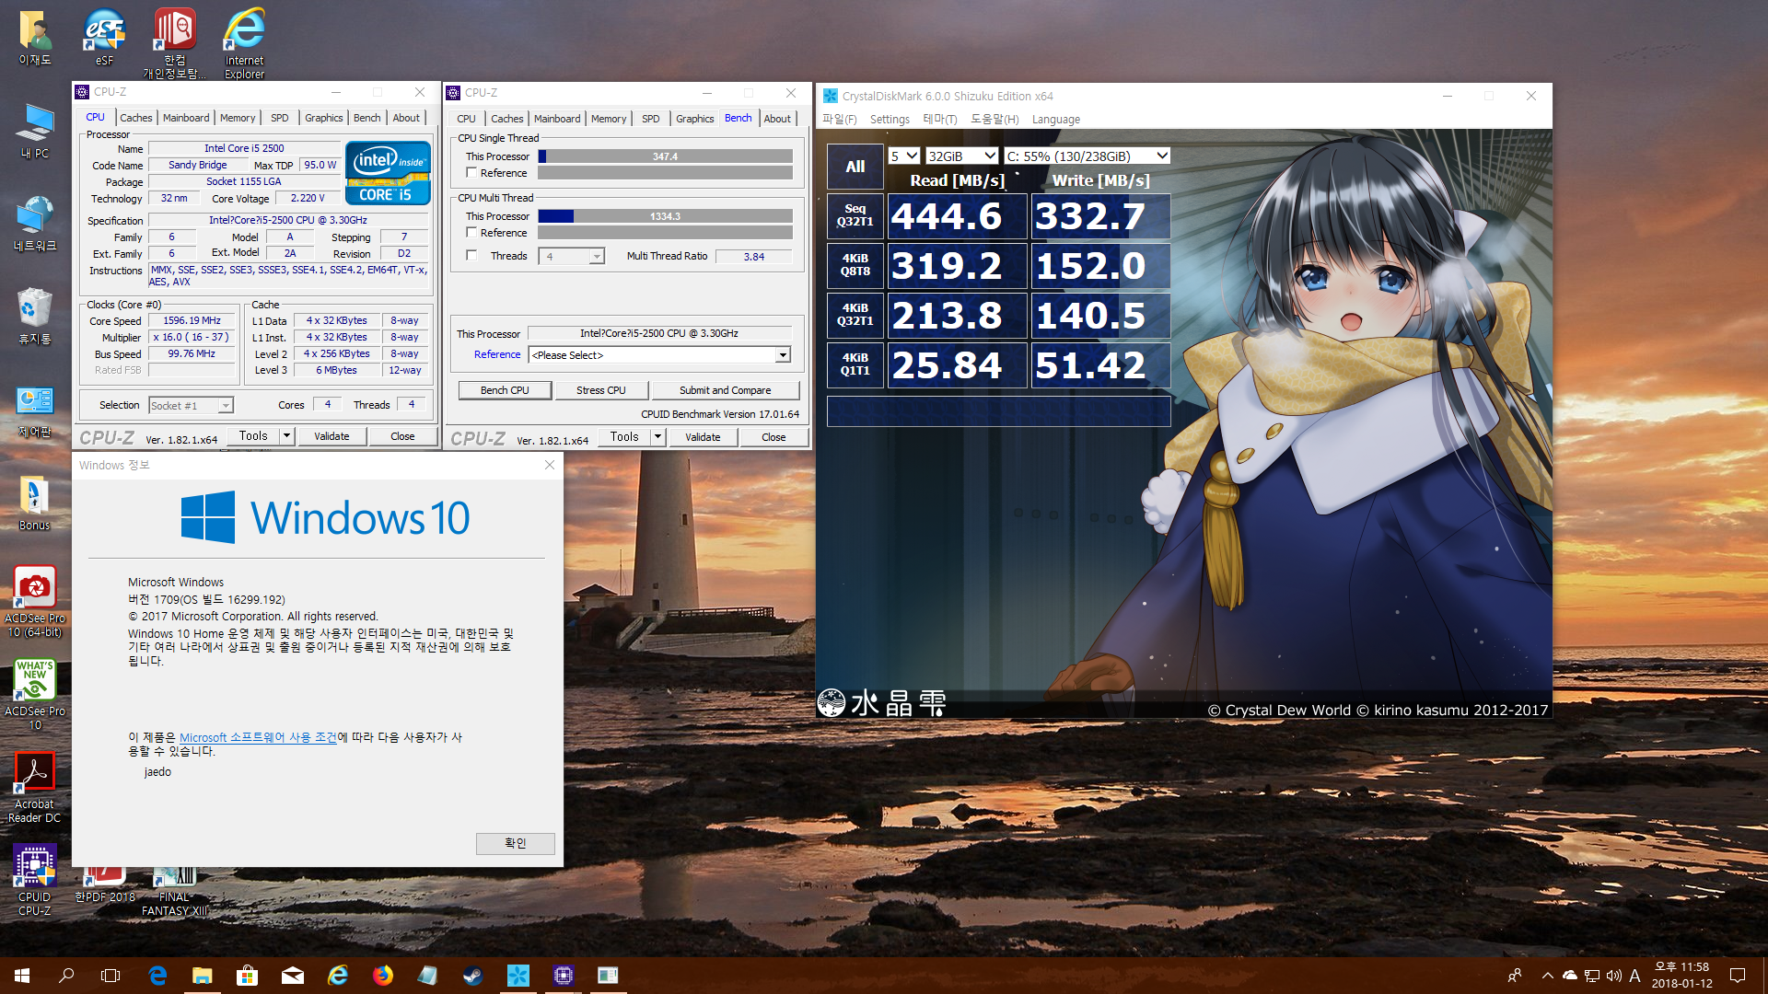Confirm with the 확인 button
Screen dimensions: 1768x994
tap(515, 843)
